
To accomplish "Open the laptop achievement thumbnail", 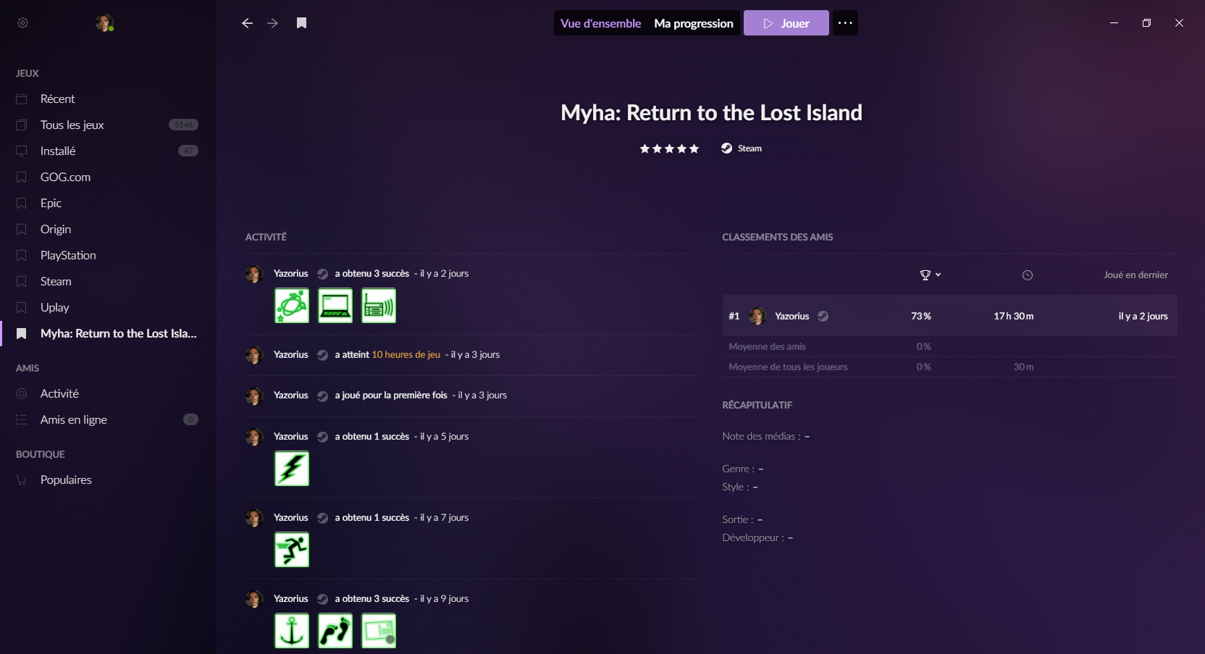I will 335,306.
